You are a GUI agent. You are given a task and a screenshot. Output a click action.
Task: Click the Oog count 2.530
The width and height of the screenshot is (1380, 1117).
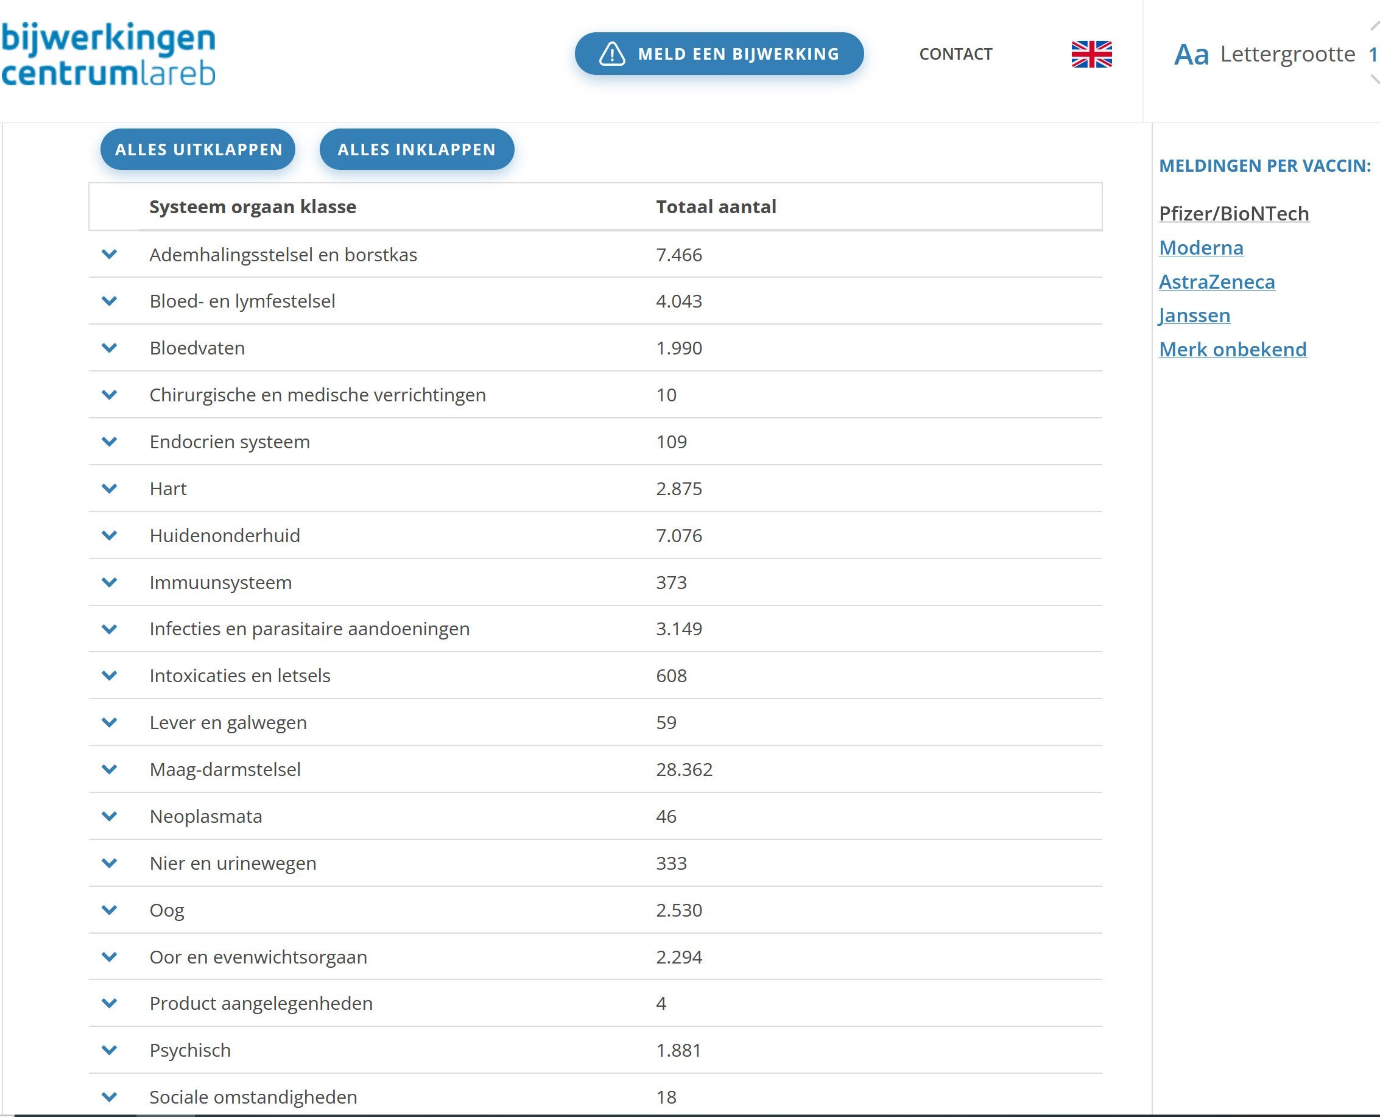pyautogui.click(x=679, y=909)
